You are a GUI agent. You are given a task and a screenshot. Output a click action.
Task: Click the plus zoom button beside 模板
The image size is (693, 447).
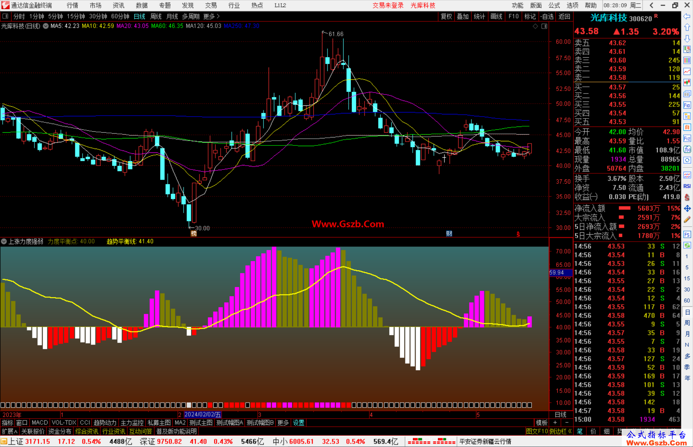[x=555, y=423]
